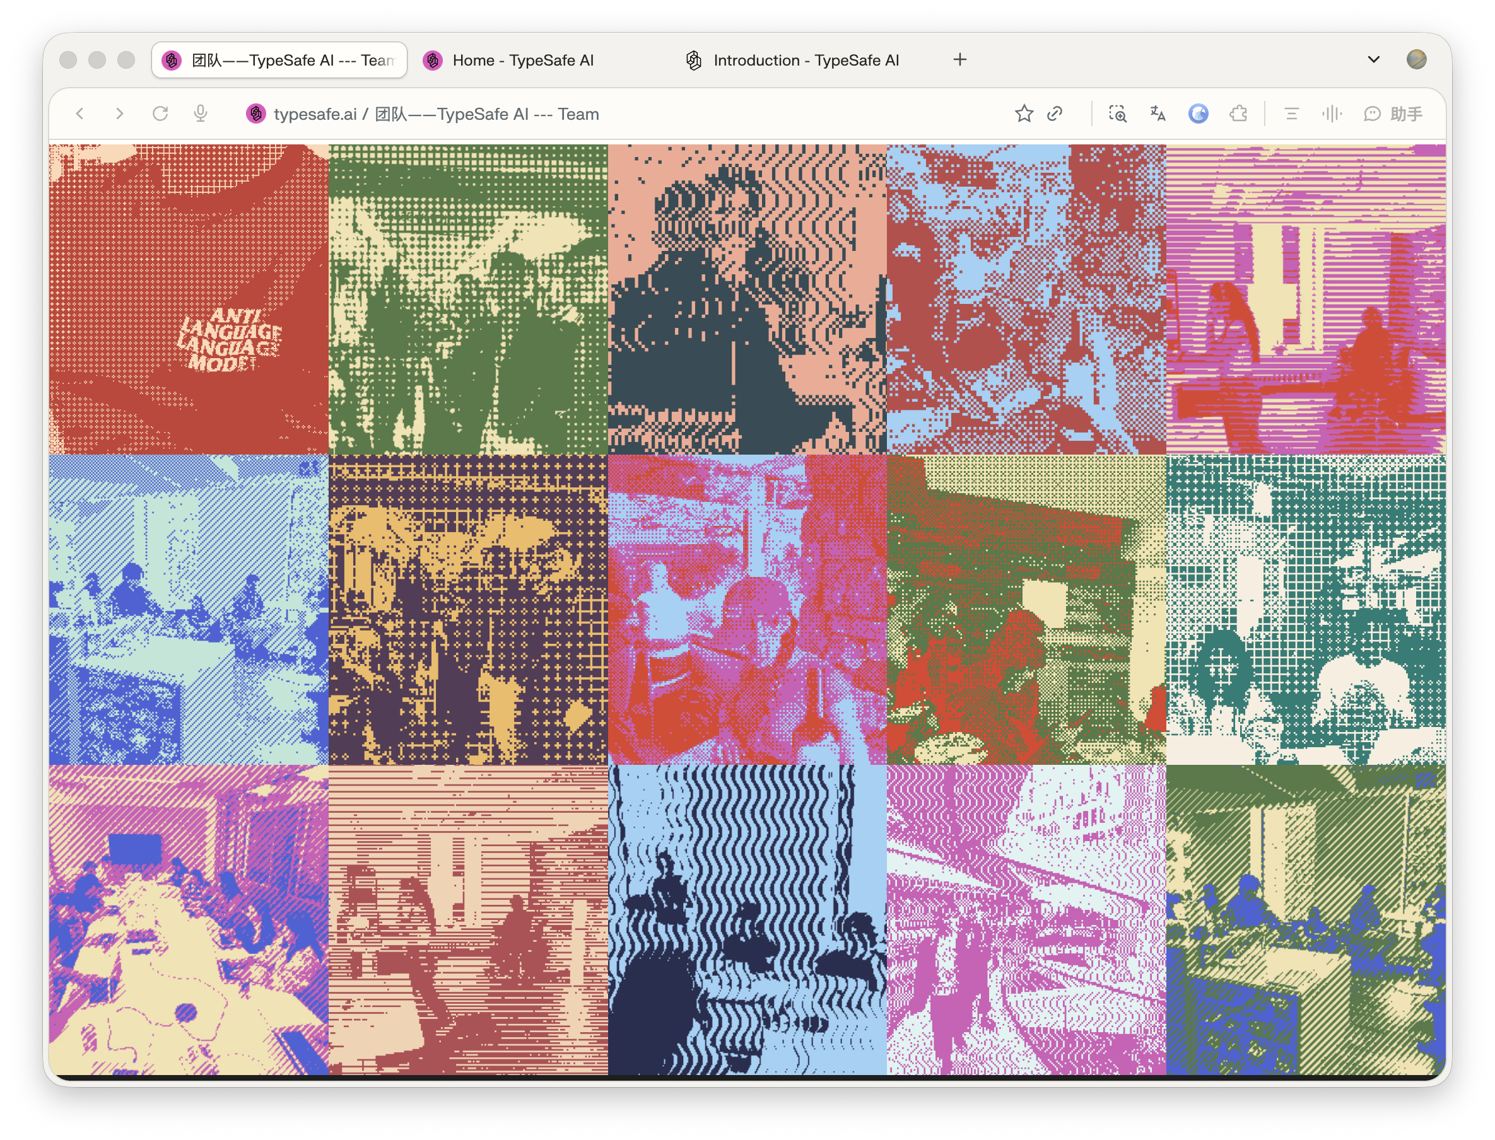This screenshot has width=1495, height=1140.
Task: Open the red Anti Language Model cap photo
Action: pos(189,300)
